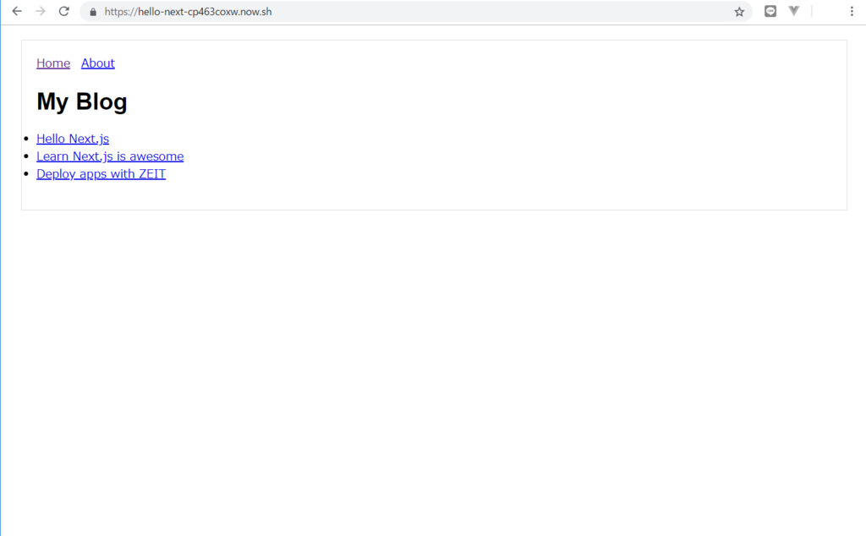The width and height of the screenshot is (866, 536).
Task: Open Learn Next.js is awesome post
Action: point(110,156)
